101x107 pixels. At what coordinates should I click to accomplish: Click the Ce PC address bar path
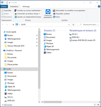(23, 25)
